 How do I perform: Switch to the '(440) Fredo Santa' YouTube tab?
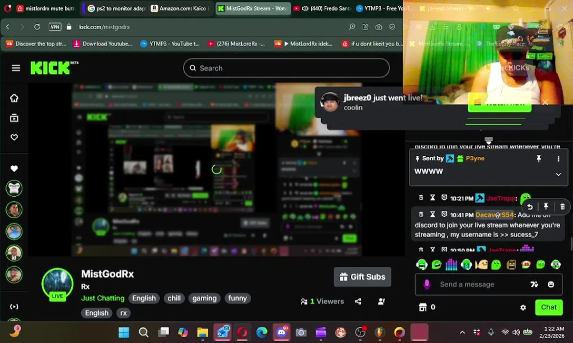tap(322, 9)
